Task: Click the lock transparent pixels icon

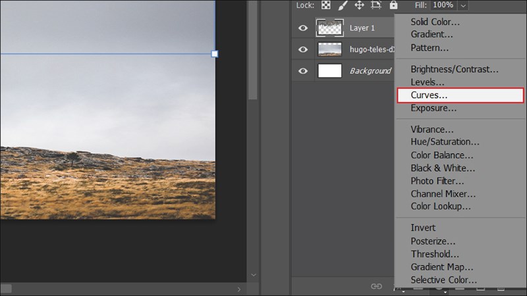Action: 325,5
